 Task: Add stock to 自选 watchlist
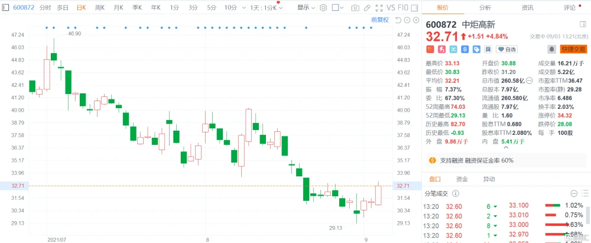(506, 49)
